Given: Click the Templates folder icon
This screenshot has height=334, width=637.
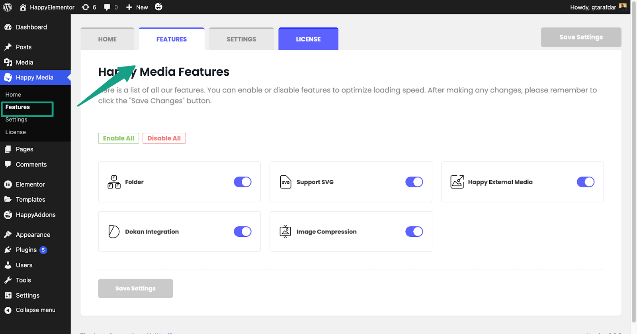Looking at the screenshot, I should tap(8, 199).
